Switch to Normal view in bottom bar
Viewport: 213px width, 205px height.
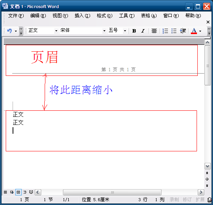coord(5,192)
